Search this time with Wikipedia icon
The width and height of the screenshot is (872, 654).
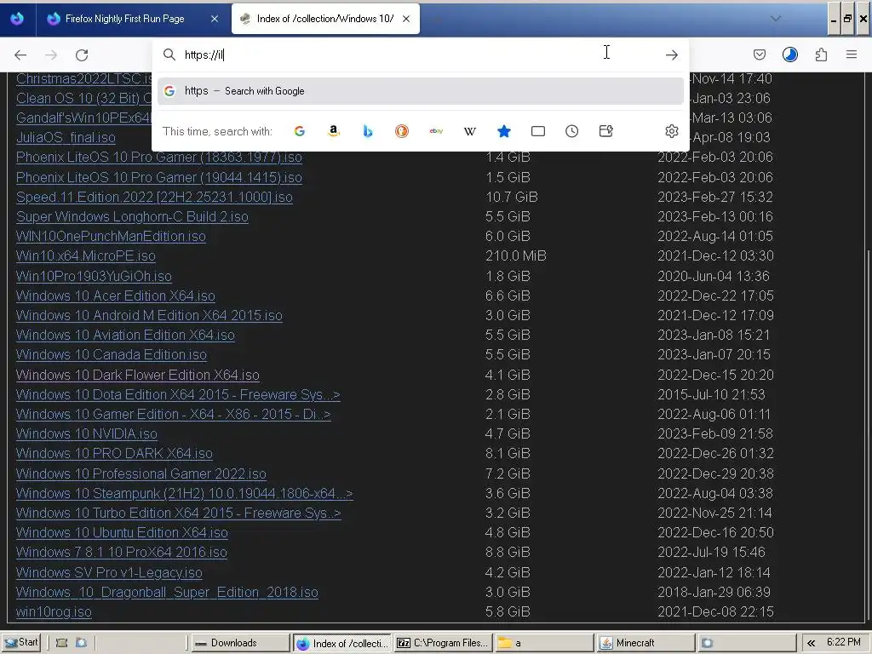(470, 131)
